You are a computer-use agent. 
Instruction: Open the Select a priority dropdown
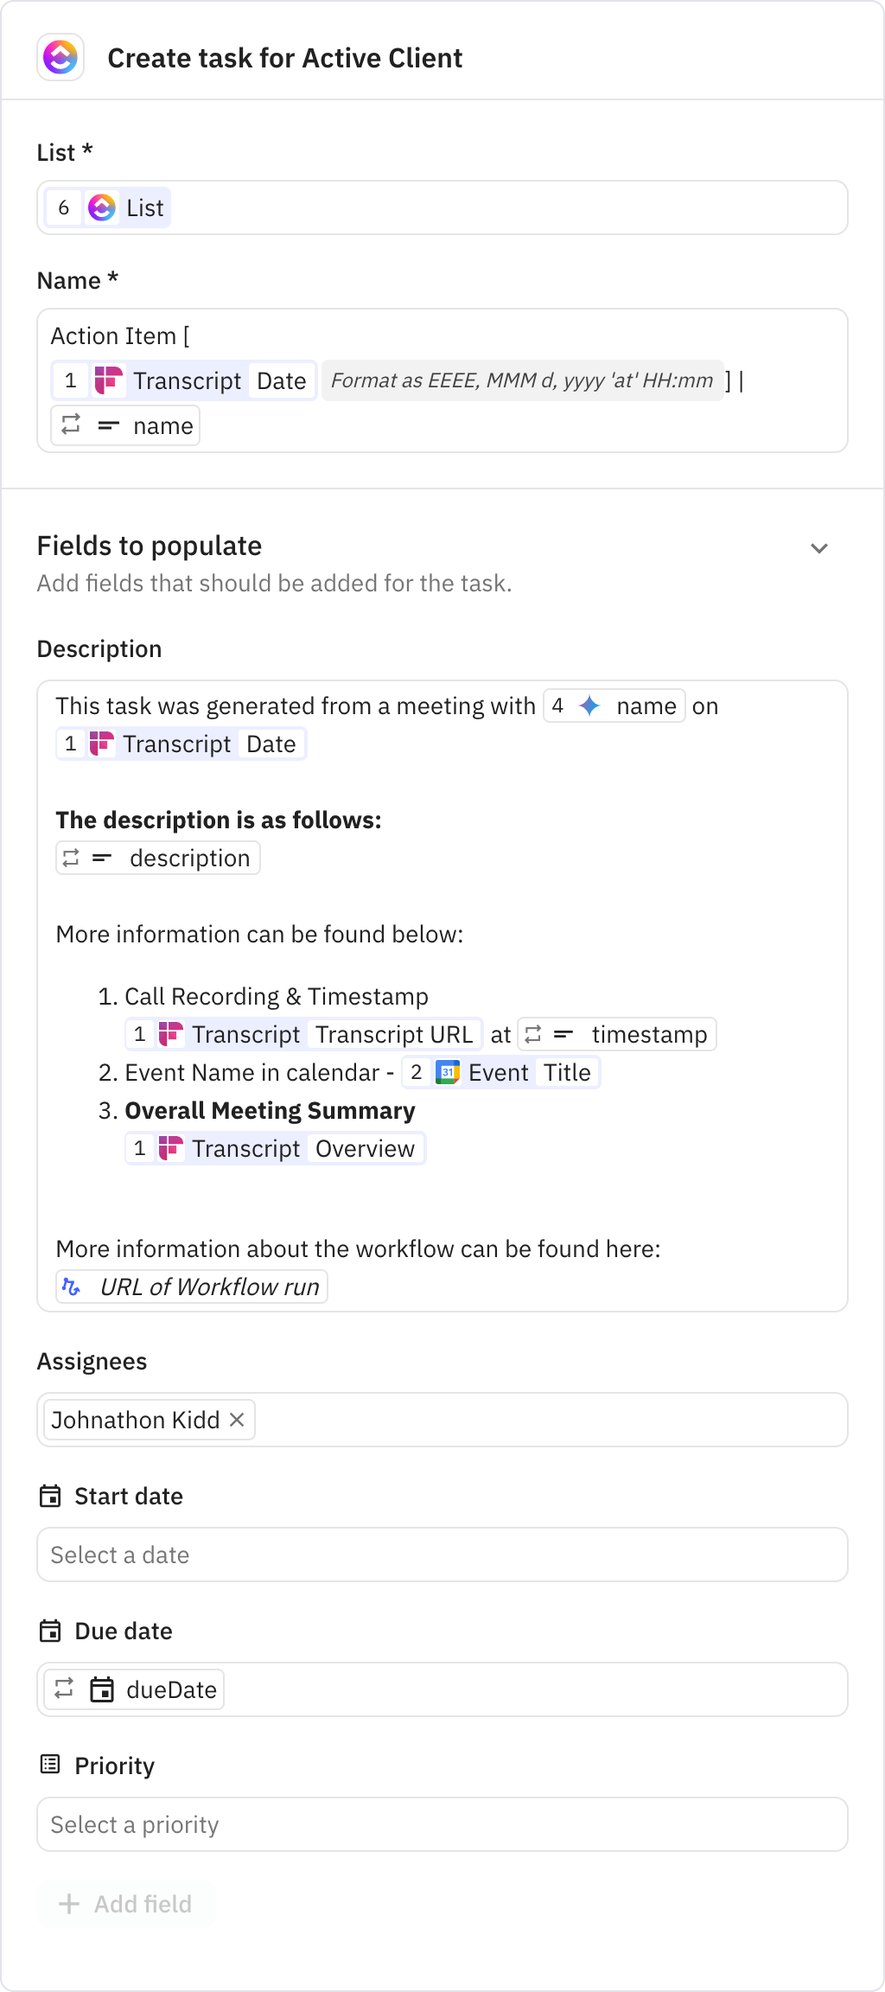point(442,1823)
